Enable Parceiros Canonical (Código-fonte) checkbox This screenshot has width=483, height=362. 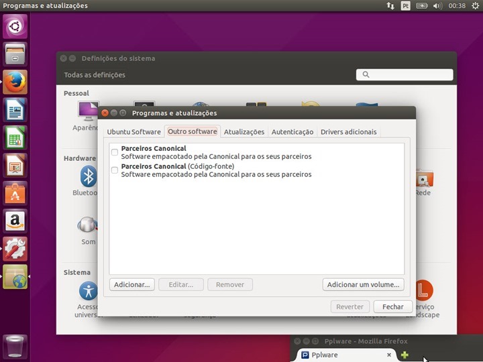(115, 170)
